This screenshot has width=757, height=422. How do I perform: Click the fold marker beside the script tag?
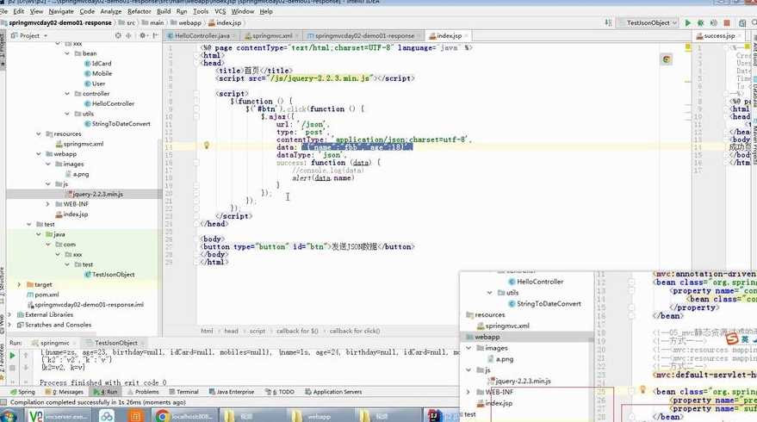196,94
